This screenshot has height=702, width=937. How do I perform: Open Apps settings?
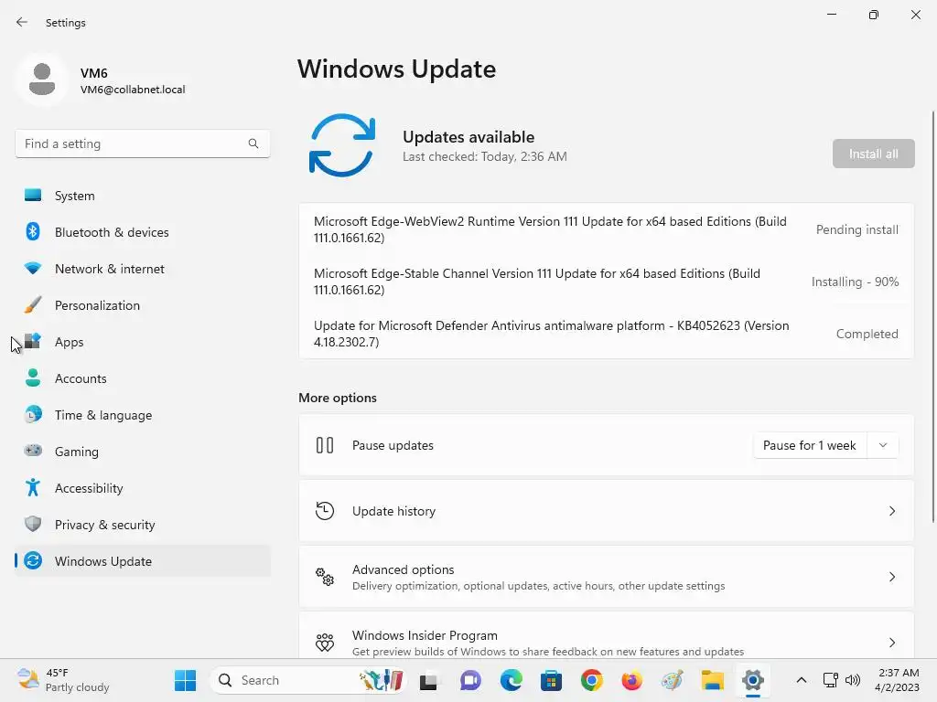142,342
